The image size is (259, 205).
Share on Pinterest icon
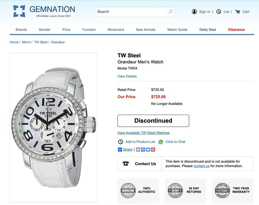[153, 150]
